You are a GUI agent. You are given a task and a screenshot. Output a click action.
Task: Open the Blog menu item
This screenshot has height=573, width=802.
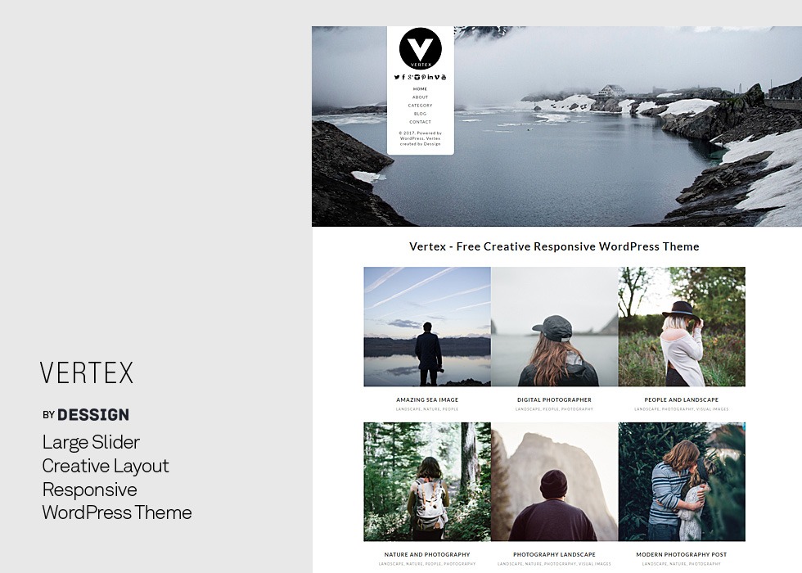[x=420, y=114]
